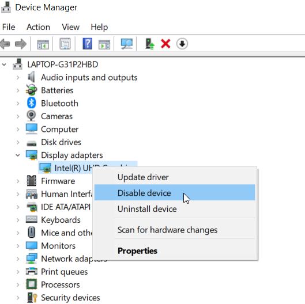Choose Update driver from context menu
Image resolution: width=305 pixels, height=304 pixels.
coord(175,177)
